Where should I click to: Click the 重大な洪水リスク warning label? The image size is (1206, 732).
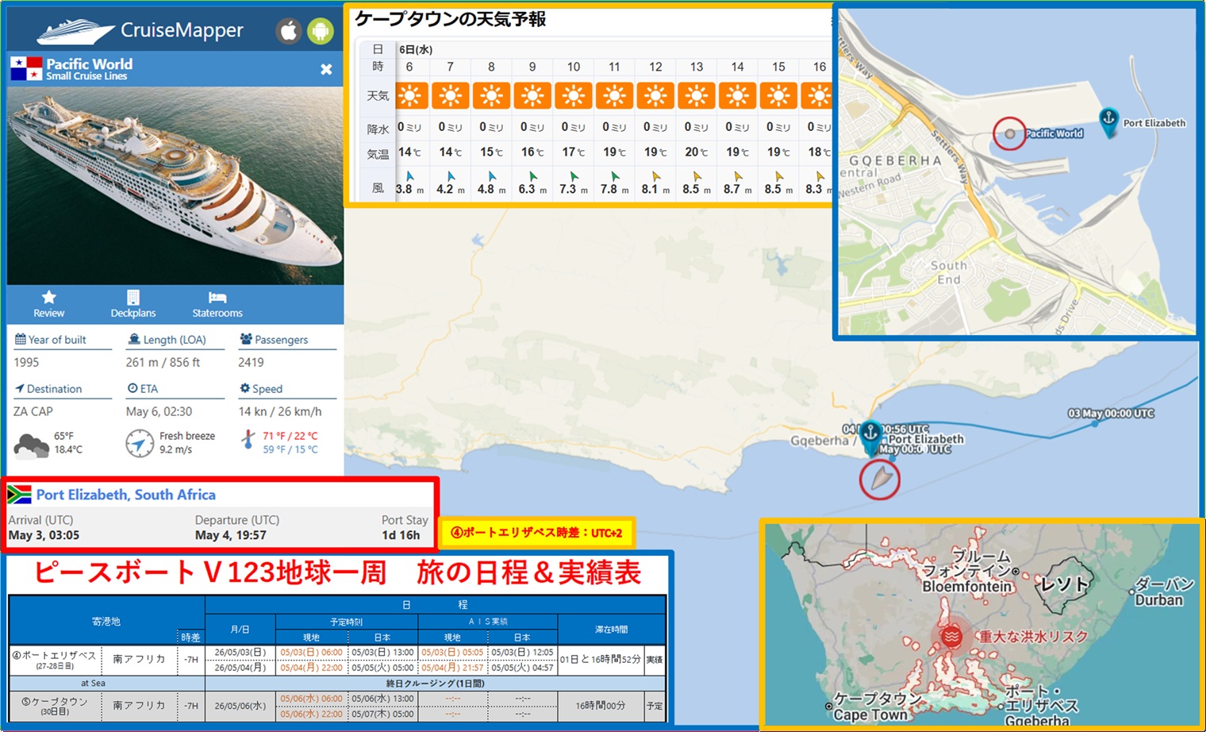tap(1033, 637)
